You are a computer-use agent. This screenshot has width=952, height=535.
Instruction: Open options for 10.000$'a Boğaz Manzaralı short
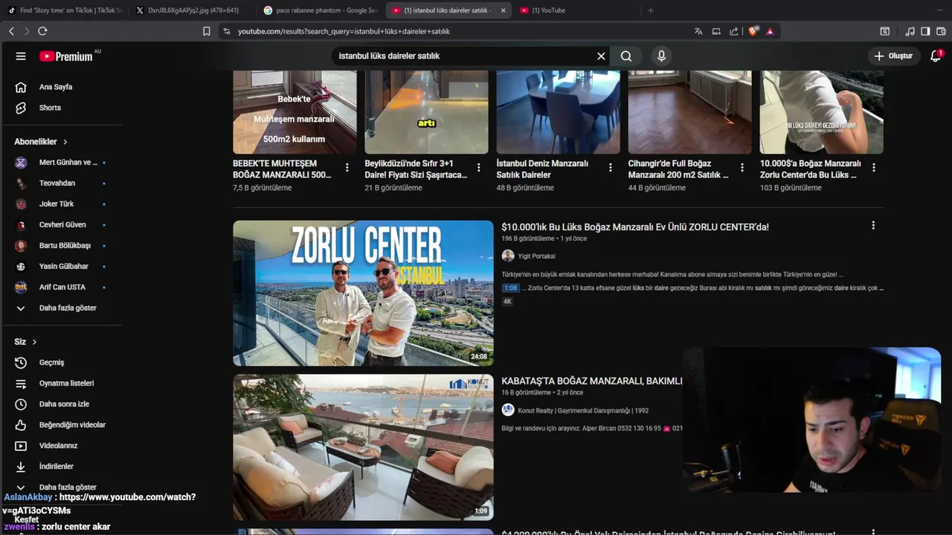(x=874, y=168)
